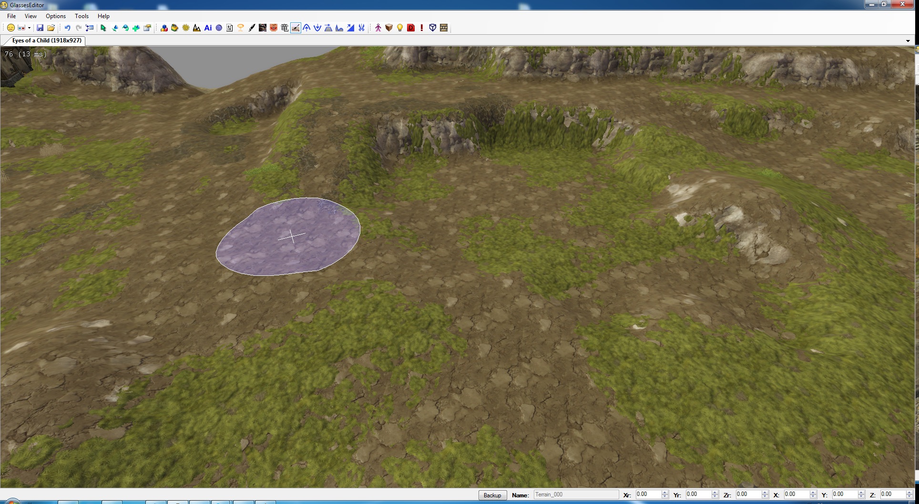The width and height of the screenshot is (919, 504).
Task: Open a file with the folder icon
Action: tap(51, 28)
